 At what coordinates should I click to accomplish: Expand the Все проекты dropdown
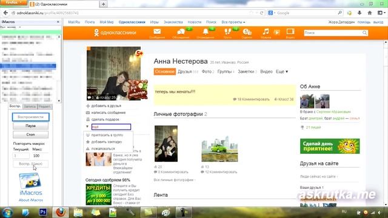tap(233, 22)
